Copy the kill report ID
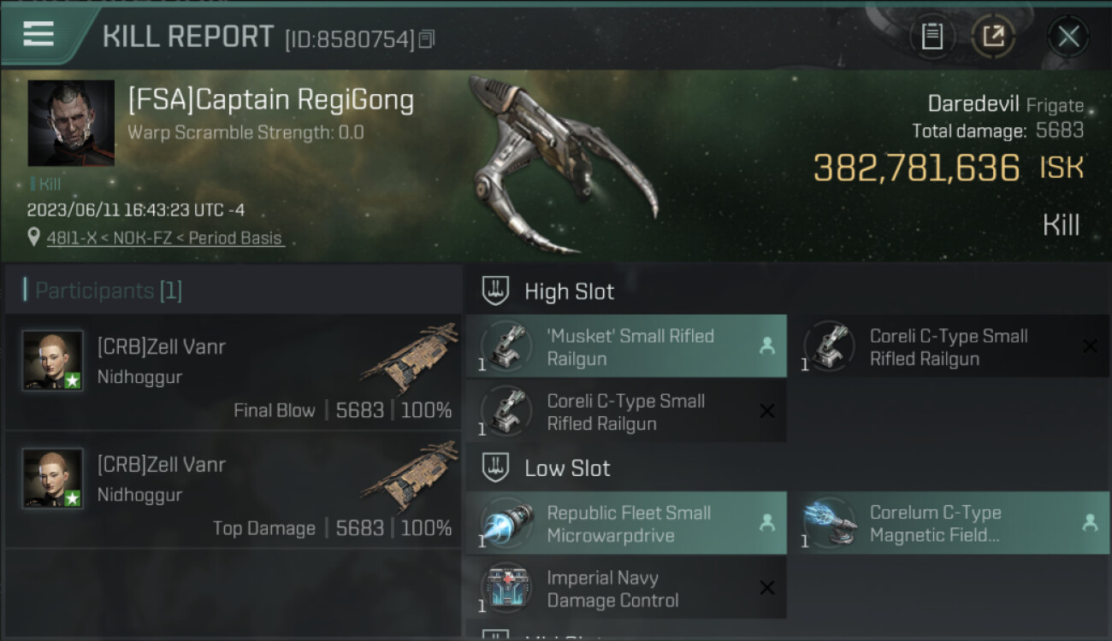 pyautogui.click(x=427, y=39)
